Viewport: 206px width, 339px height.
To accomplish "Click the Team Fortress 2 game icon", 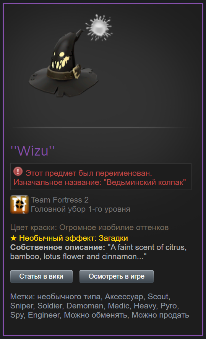I will point(19,204).
